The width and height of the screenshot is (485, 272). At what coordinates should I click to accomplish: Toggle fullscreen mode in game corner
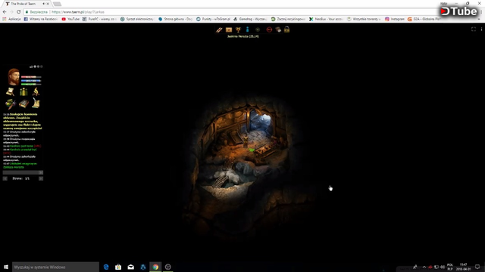tap(474, 29)
